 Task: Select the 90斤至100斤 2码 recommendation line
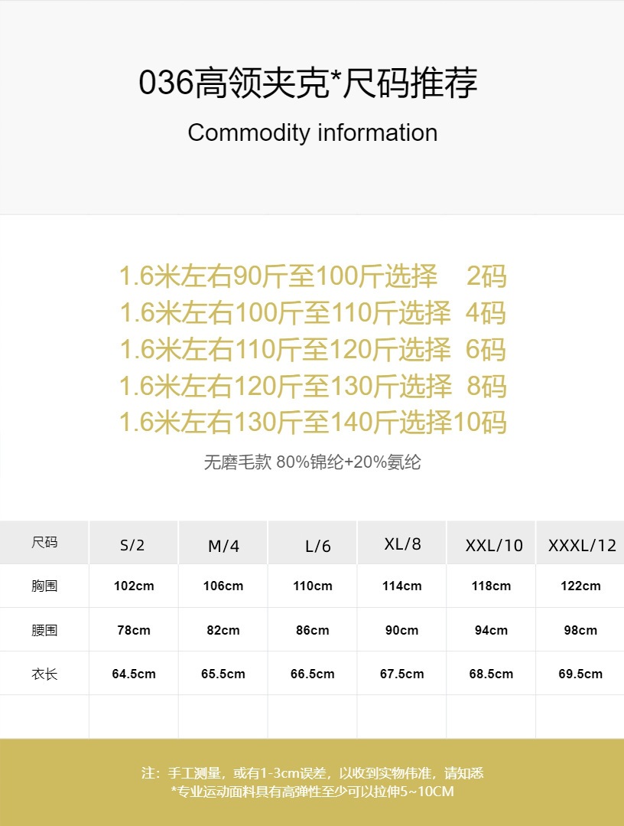(312, 276)
